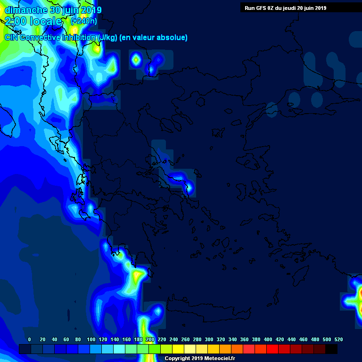The image size is (362, 362).
Task: Click the legend value label 260
Action: (185, 339)
